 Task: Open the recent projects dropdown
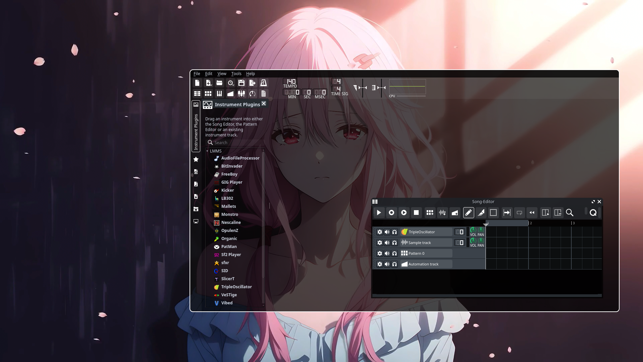(230, 83)
